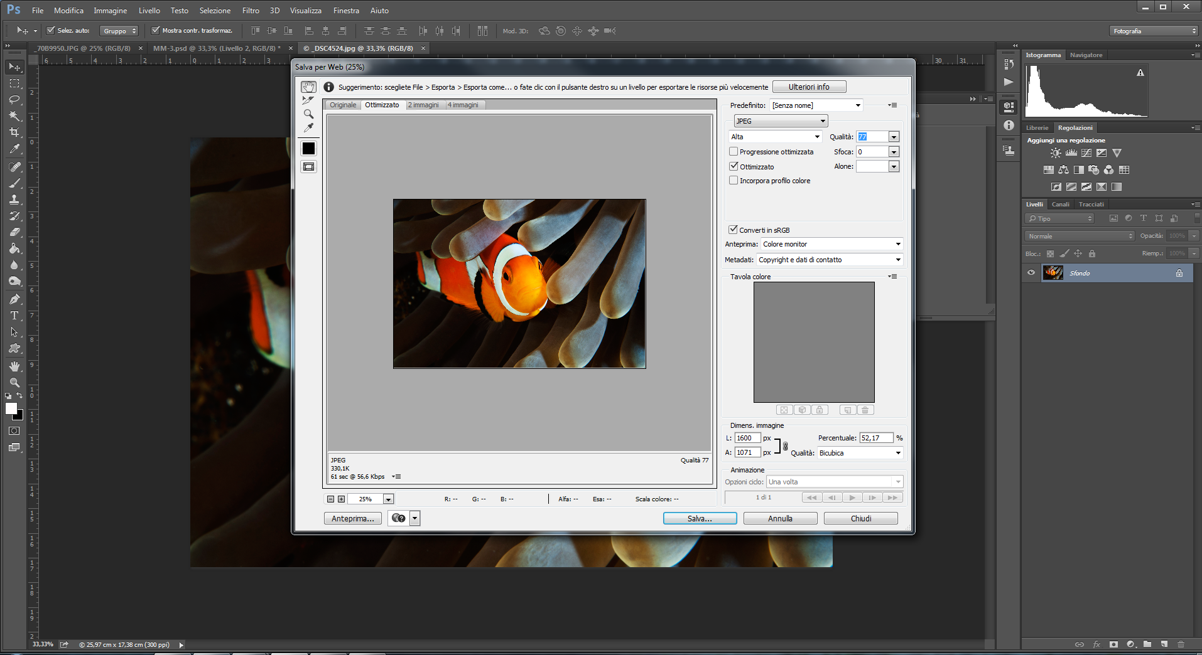This screenshot has height=655, width=1202.
Task: Open the Metadati dropdown
Action: tap(830, 260)
